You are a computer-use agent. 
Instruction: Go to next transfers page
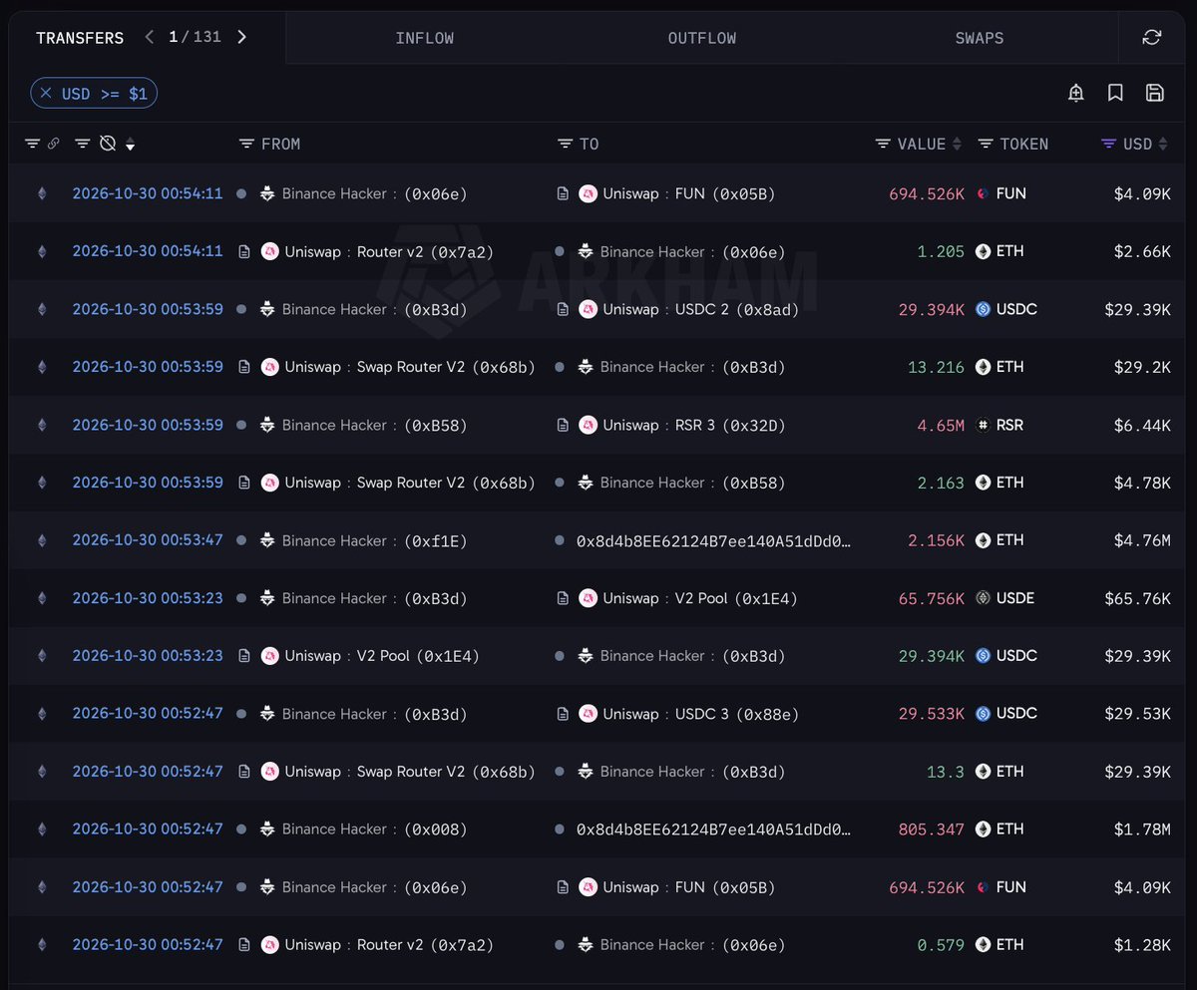241,37
